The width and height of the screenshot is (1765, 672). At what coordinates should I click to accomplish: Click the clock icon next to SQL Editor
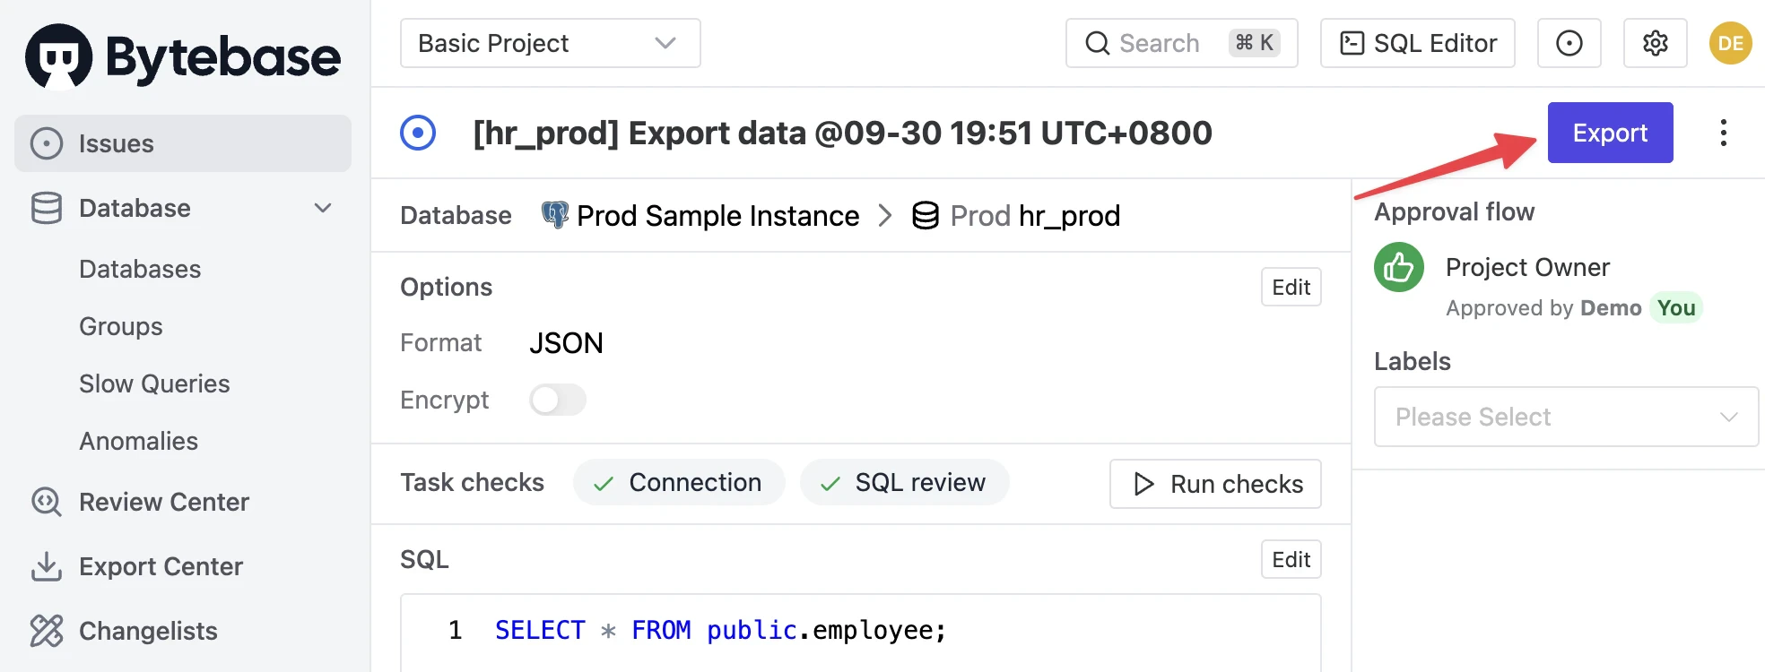(x=1569, y=43)
